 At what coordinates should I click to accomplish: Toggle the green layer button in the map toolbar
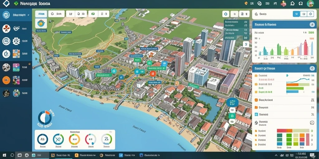click(x=93, y=14)
